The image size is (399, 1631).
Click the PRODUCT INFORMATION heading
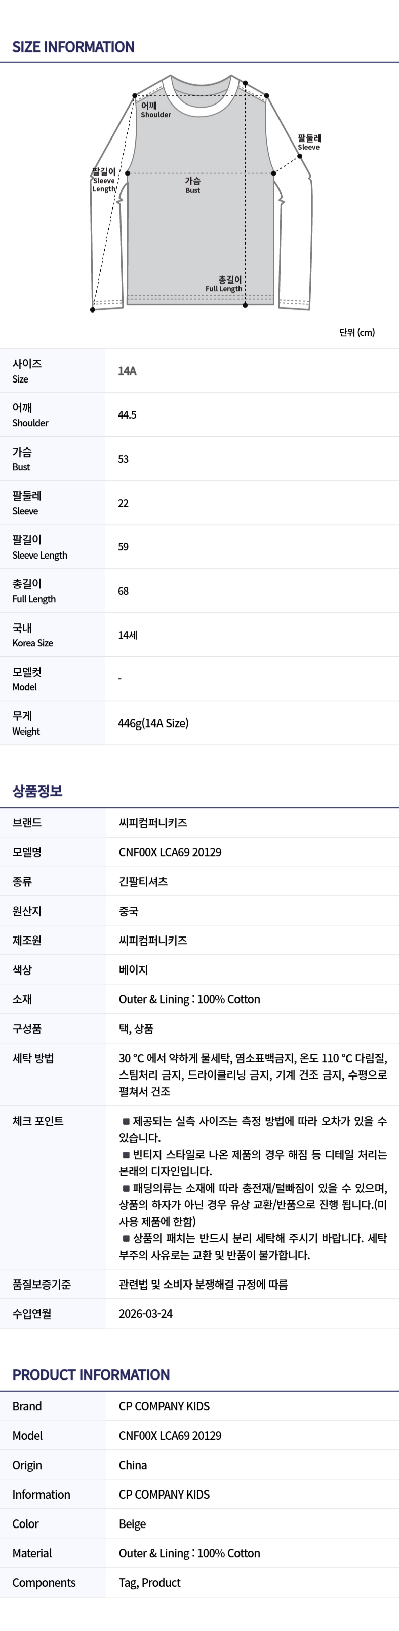91,1375
